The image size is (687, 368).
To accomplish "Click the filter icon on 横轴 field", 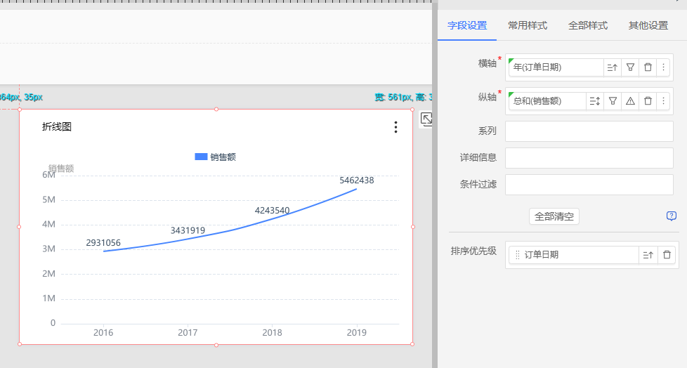I will (x=630, y=67).
